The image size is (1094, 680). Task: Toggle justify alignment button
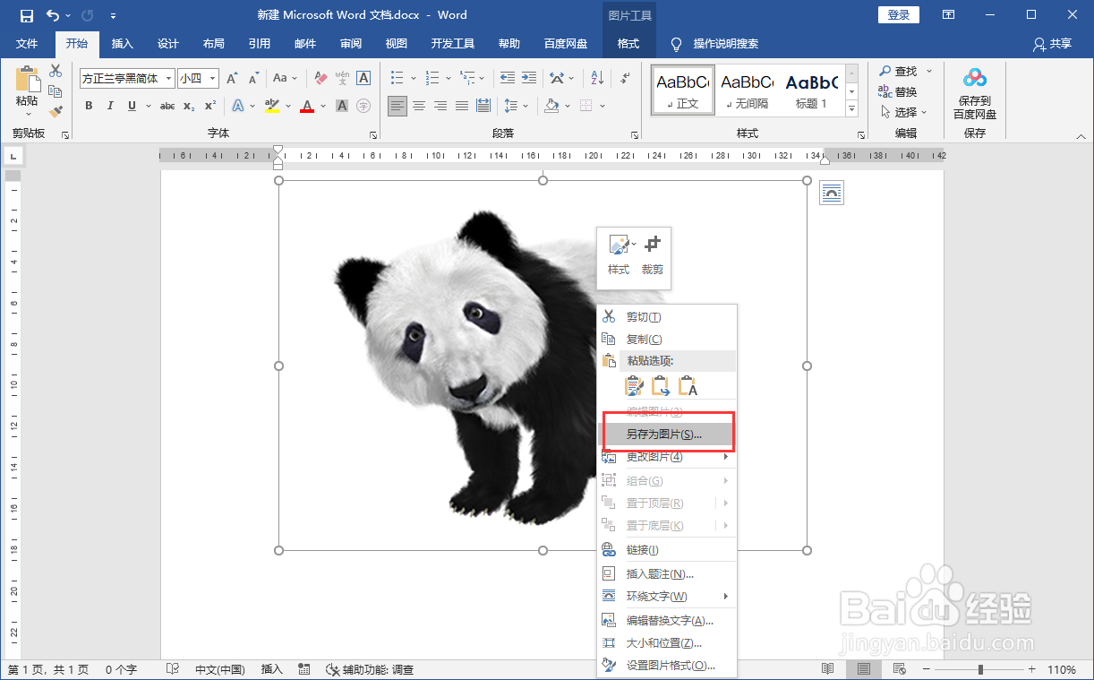click(x=462, y=106)
